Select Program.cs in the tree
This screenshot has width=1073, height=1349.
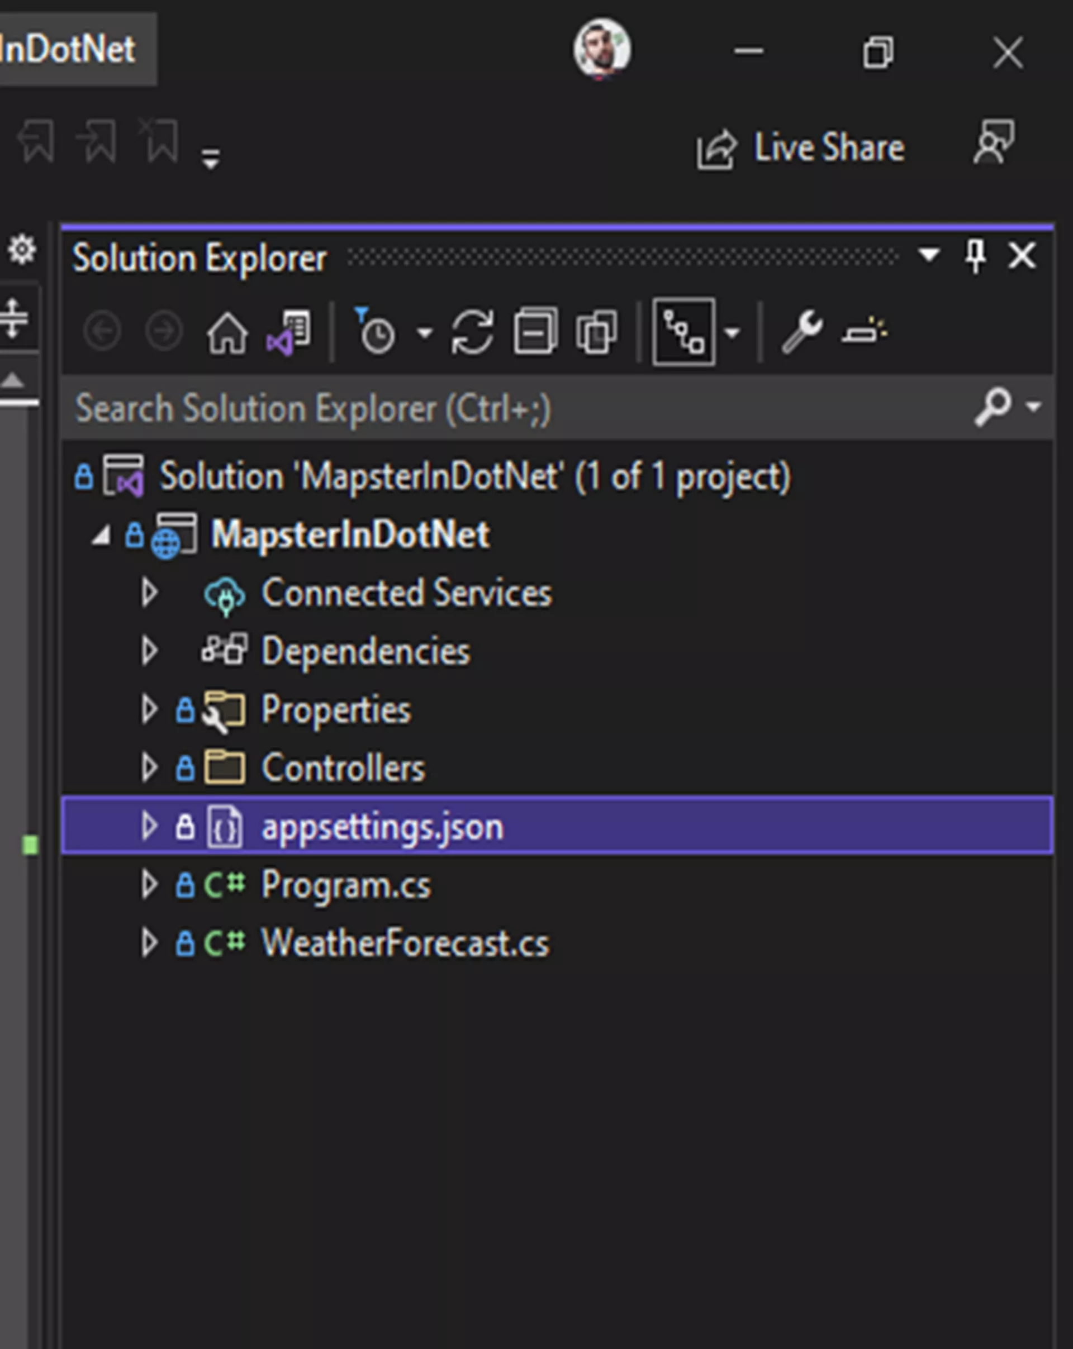(345, 885)
